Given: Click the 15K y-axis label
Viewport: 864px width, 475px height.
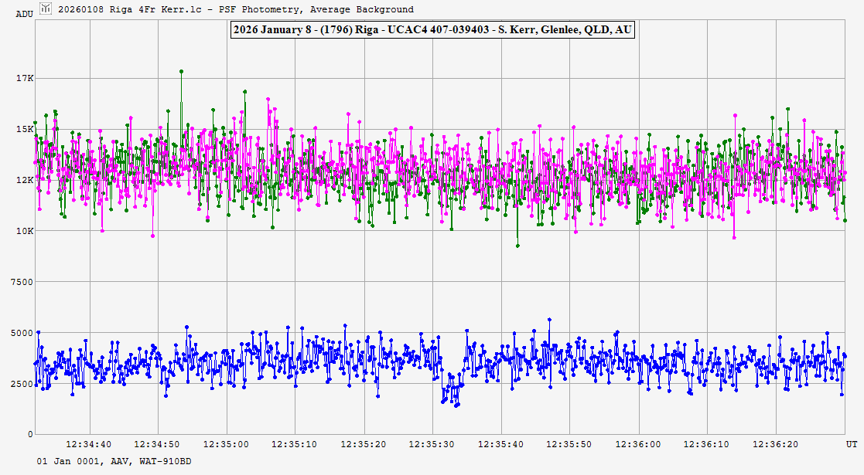Looking at the screenshot, I should tap(25, 129).
